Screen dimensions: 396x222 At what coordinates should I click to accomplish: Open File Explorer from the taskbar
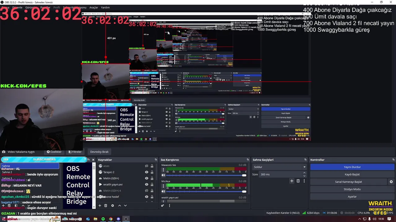[x=95, y=219]
